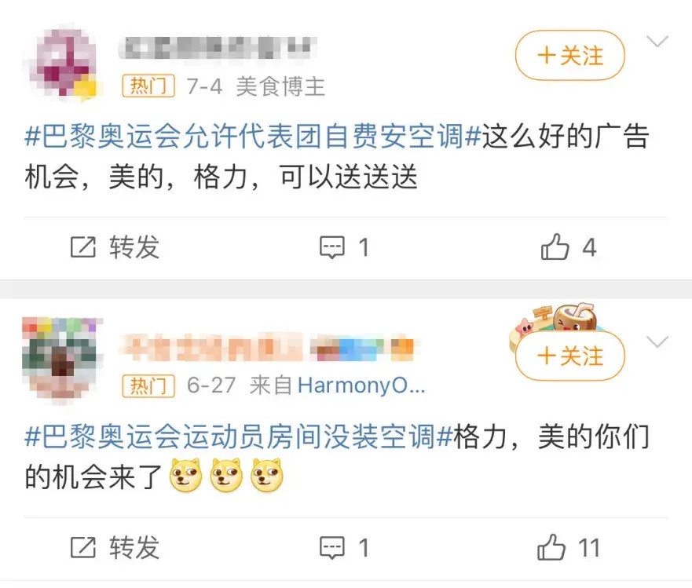Click the first doge emoji

tap(186, 475)
